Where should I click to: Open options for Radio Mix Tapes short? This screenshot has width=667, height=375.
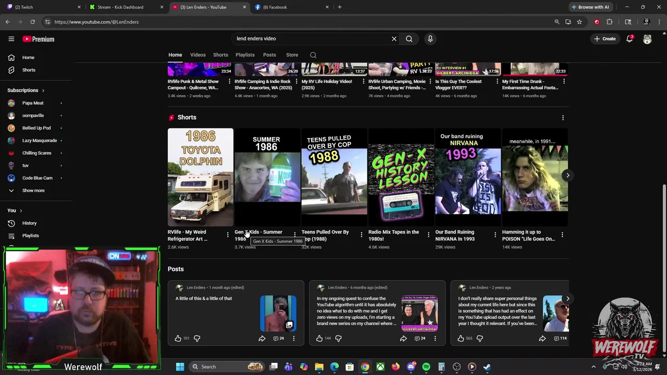pos(428,235)
